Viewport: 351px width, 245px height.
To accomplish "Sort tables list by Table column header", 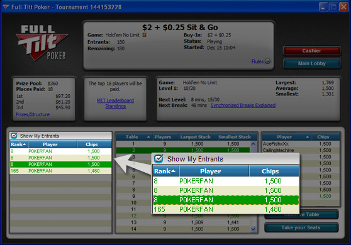I will pyautogui.click(x=135, y=137).
